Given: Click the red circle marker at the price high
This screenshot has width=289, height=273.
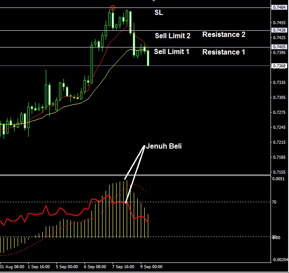Looking at the screenshot, I should pos(113,8).
